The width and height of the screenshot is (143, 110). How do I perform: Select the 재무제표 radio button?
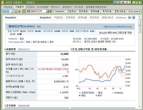pos(77,11)
